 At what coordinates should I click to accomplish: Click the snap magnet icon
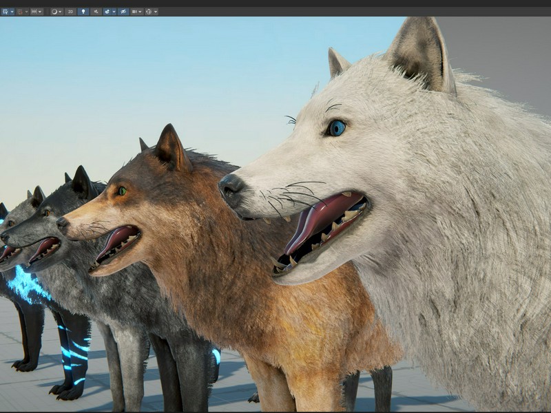point(20,12)
